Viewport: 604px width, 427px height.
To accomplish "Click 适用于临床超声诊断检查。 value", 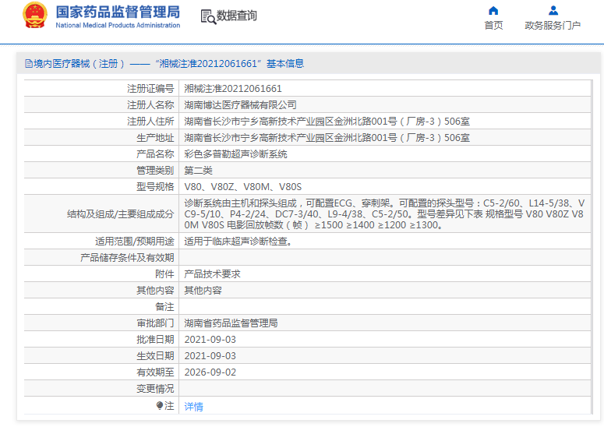I will pos(238,242).
